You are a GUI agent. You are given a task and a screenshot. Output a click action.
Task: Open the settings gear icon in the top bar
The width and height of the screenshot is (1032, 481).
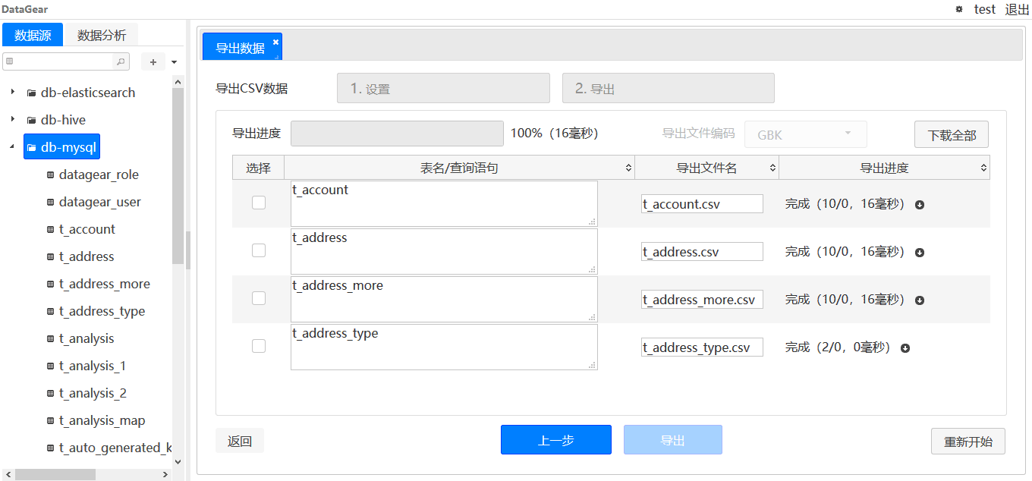coord(958,9)
